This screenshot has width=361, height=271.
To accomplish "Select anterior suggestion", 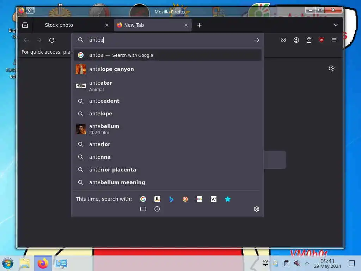I will tap(167, 144).
